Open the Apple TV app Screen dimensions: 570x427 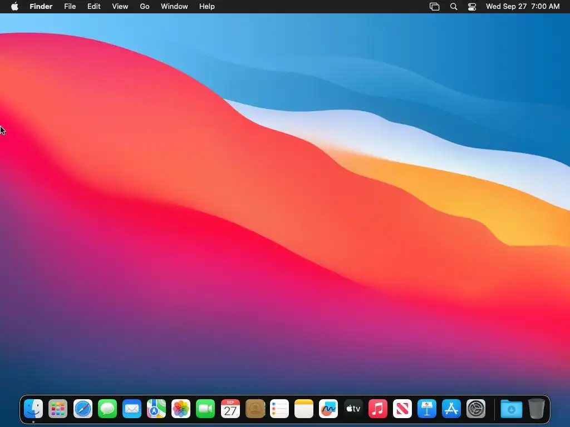pyautogui.click(x=353, y=409)
